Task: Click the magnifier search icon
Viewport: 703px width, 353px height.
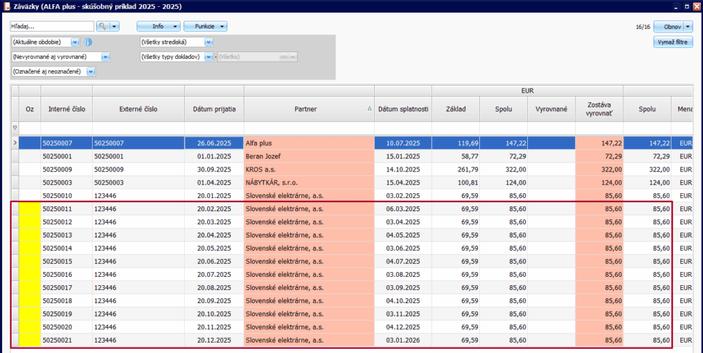Action: tap(102, 26)
